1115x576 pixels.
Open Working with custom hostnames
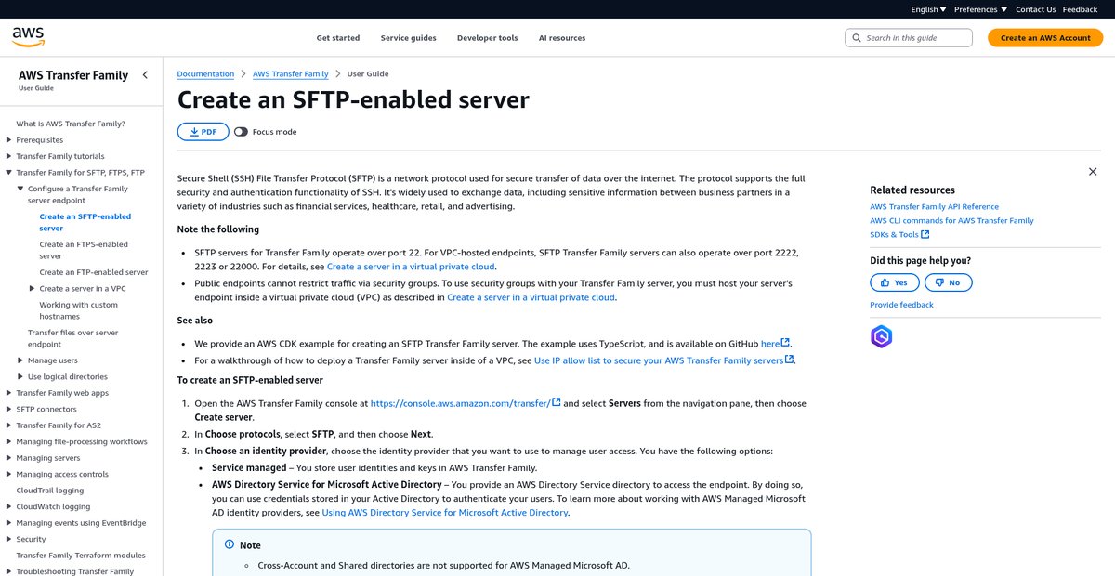79,310
